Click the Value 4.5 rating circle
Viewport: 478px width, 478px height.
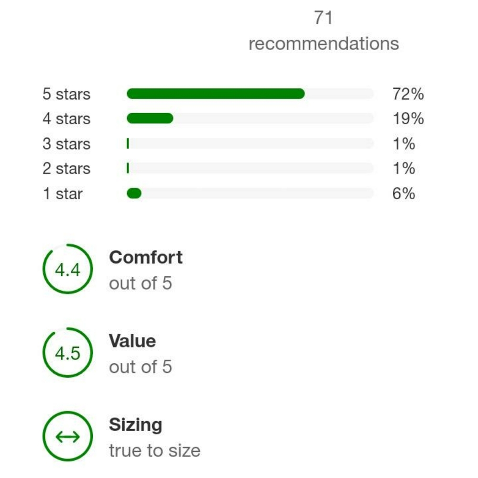(x=67, y=353)
